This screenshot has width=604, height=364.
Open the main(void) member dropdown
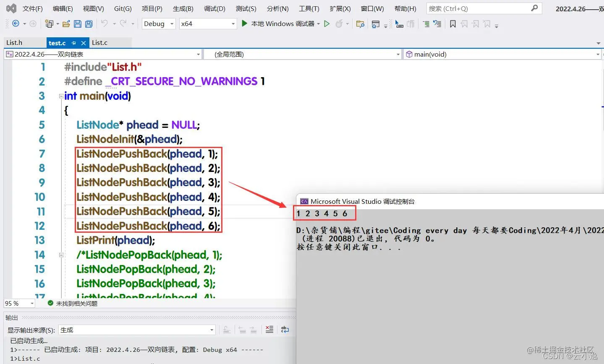502,54
